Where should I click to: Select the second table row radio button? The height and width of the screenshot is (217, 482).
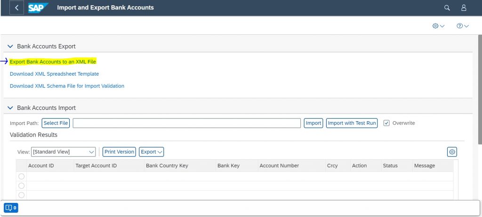point(21,186)
